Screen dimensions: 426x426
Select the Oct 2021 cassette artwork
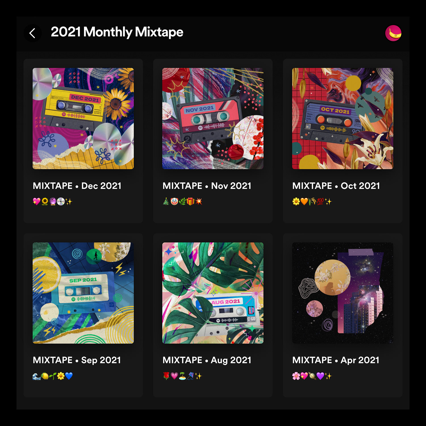coord(343,118)
